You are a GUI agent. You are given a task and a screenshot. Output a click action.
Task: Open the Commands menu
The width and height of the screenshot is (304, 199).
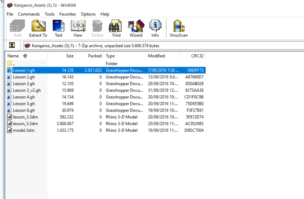[x=29, y=14]
